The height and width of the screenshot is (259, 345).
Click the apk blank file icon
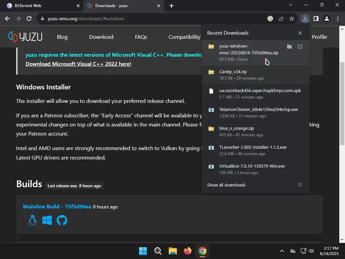point(211,91)
